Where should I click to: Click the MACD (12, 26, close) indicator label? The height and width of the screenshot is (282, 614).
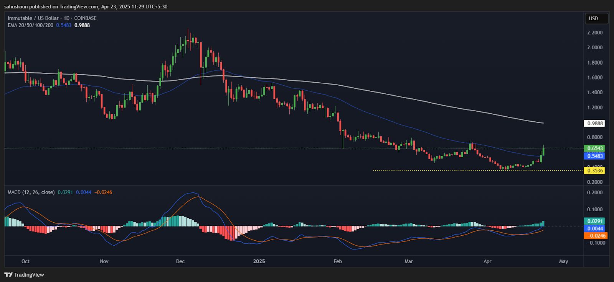(31, 192)
